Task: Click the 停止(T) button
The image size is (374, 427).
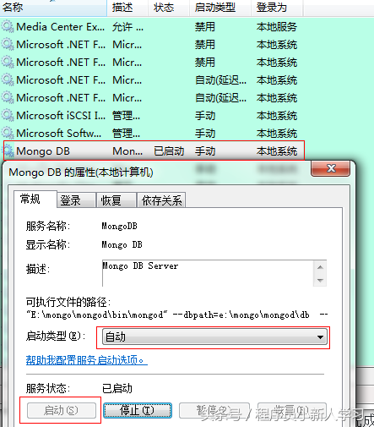Action: [138, 410]
